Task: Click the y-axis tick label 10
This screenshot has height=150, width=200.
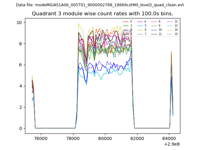Action: tap(19, 22)
